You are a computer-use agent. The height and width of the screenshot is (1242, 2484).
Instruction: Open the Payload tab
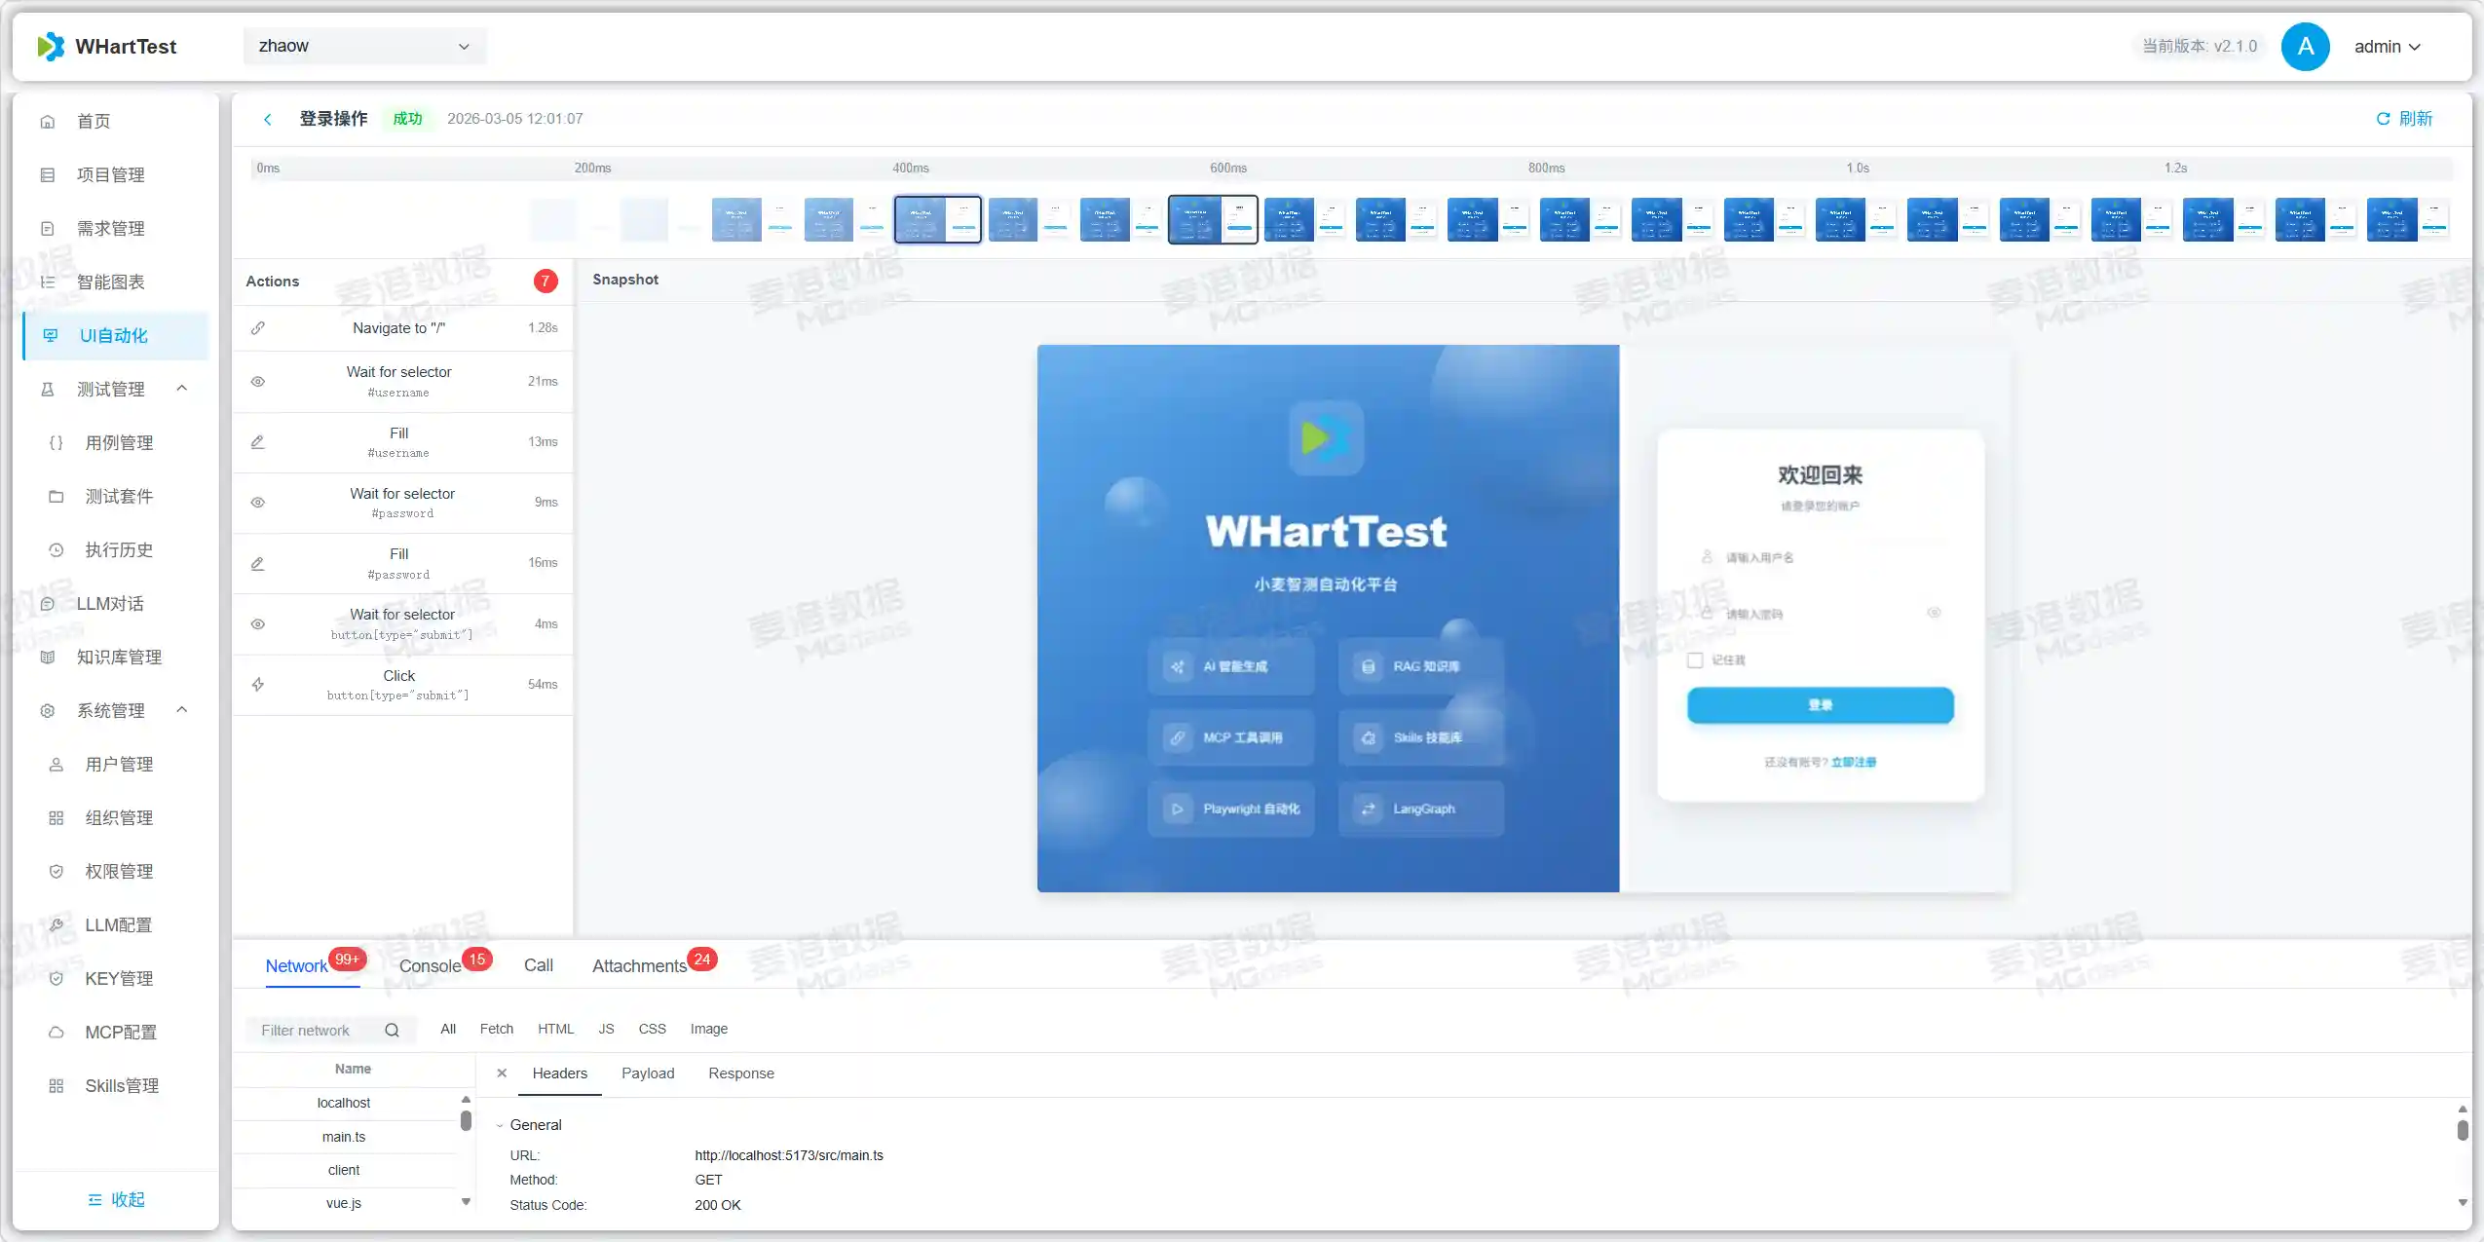[647, 1073]
